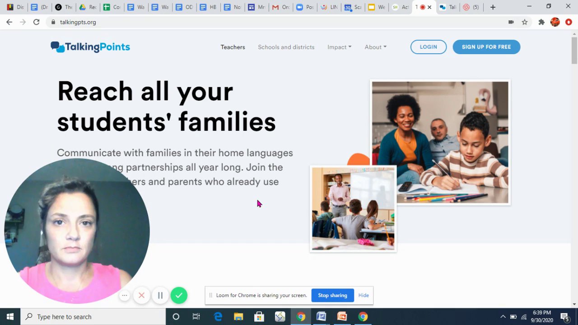Screen dimensions: 578x325
Task: Expand the Impact dropdown menu
Action: click(x=340, y=47)
